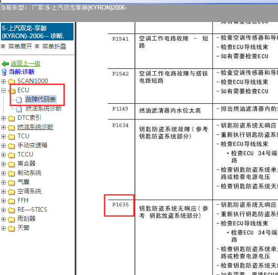The width and height of the screenshot is (278, 275).
Task: Expand the 气囊 tree node
Action: coord(3,182)
